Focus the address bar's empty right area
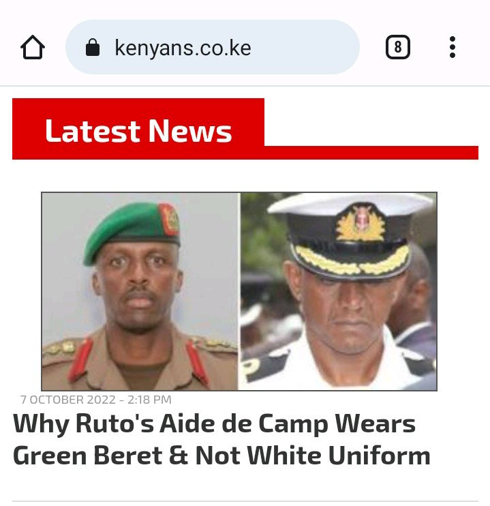The height and width of the screenshot is (506, 490). (303, 47)
